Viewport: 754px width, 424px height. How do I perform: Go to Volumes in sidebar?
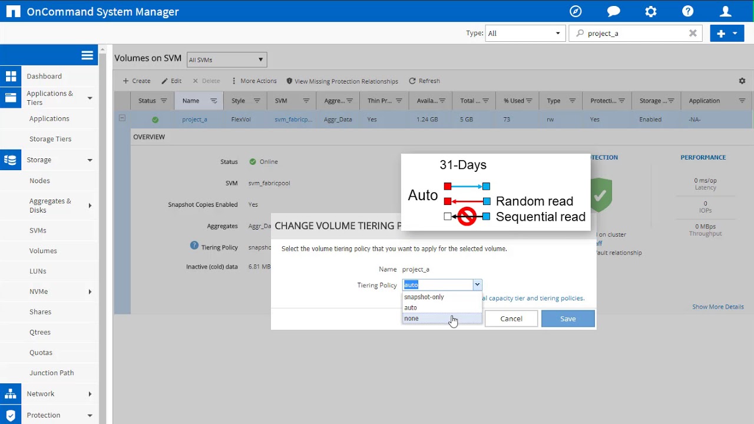pos(43,251)
